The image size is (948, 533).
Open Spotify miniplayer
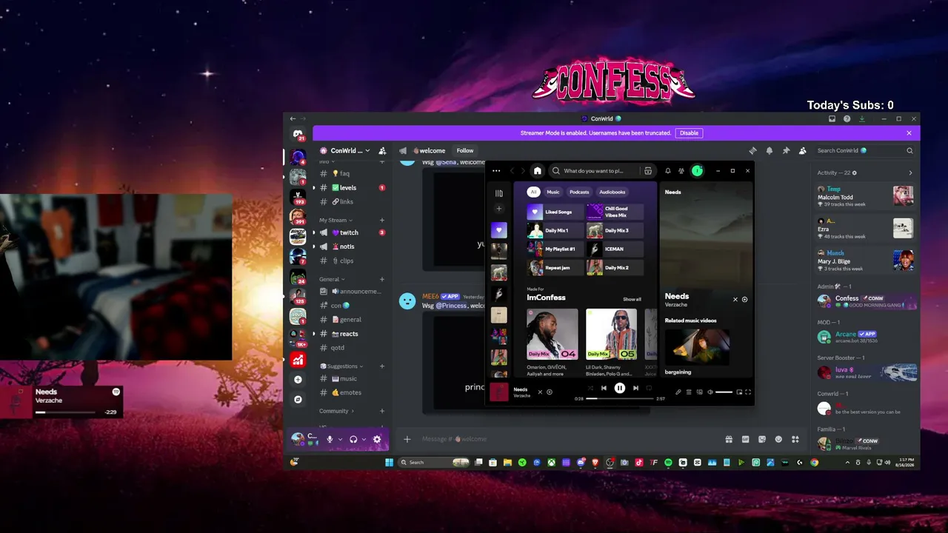coord(739,392)
